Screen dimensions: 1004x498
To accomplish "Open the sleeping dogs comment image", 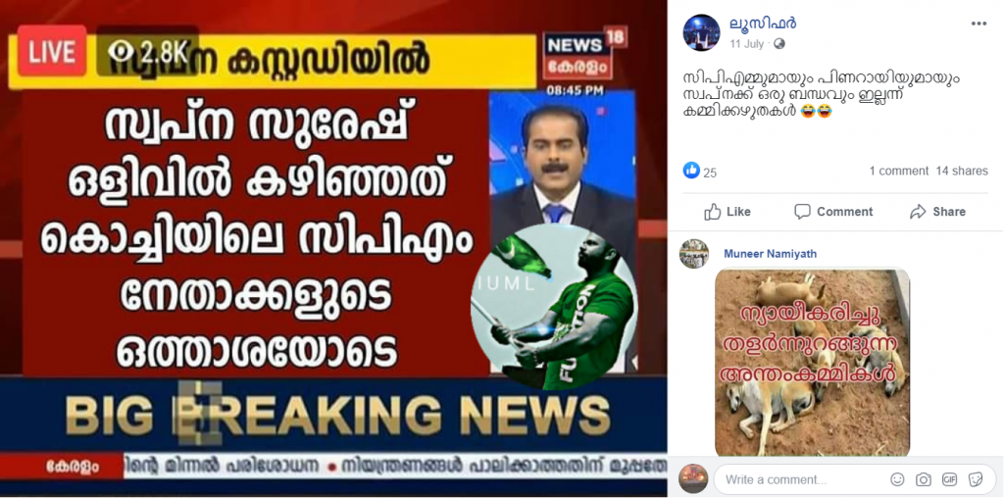I will coord(812,363).
